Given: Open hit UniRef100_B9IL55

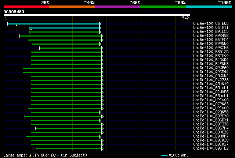Looking at the screenshot, I should (x=211, y=32).
